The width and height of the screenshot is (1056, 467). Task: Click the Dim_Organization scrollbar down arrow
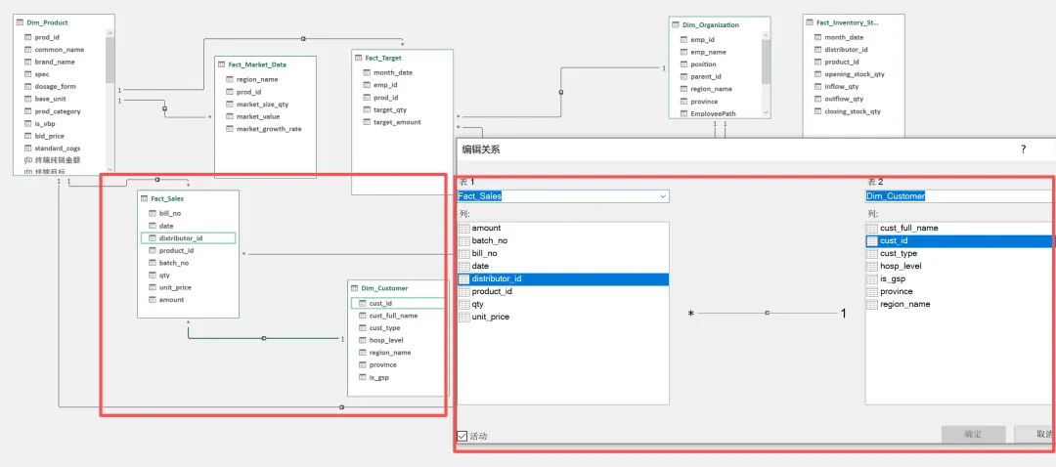click(x=766, y=113)
